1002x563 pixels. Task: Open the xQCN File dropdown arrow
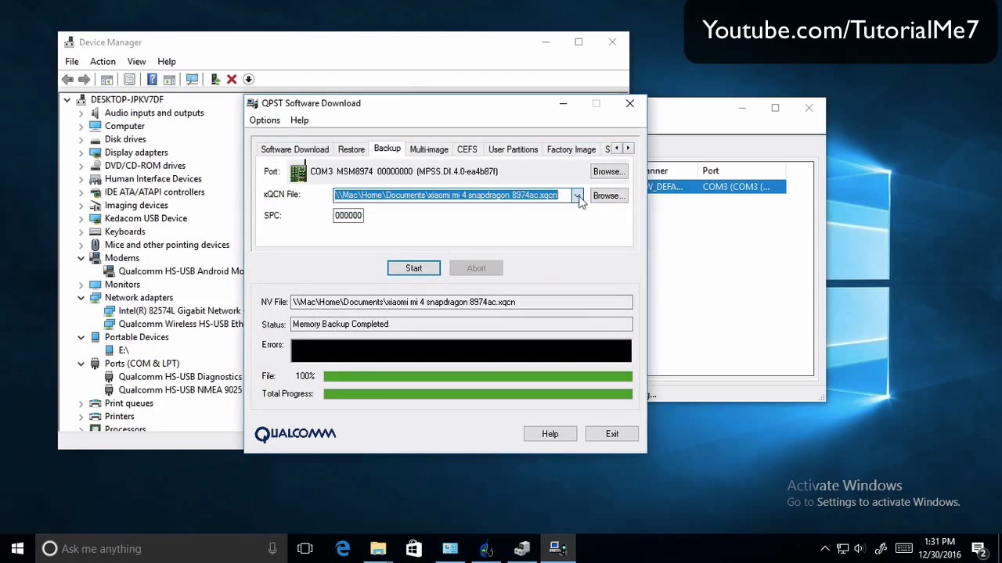(x=577, y=195)
